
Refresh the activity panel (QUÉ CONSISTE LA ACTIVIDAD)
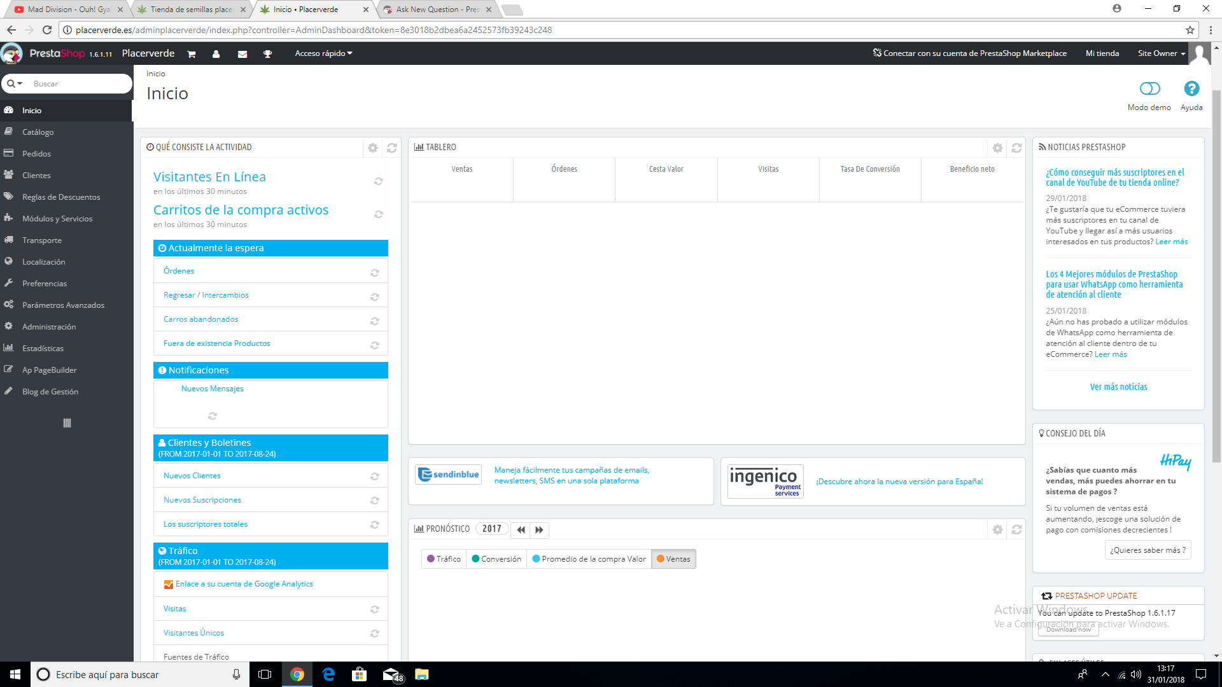coord(392,148)
